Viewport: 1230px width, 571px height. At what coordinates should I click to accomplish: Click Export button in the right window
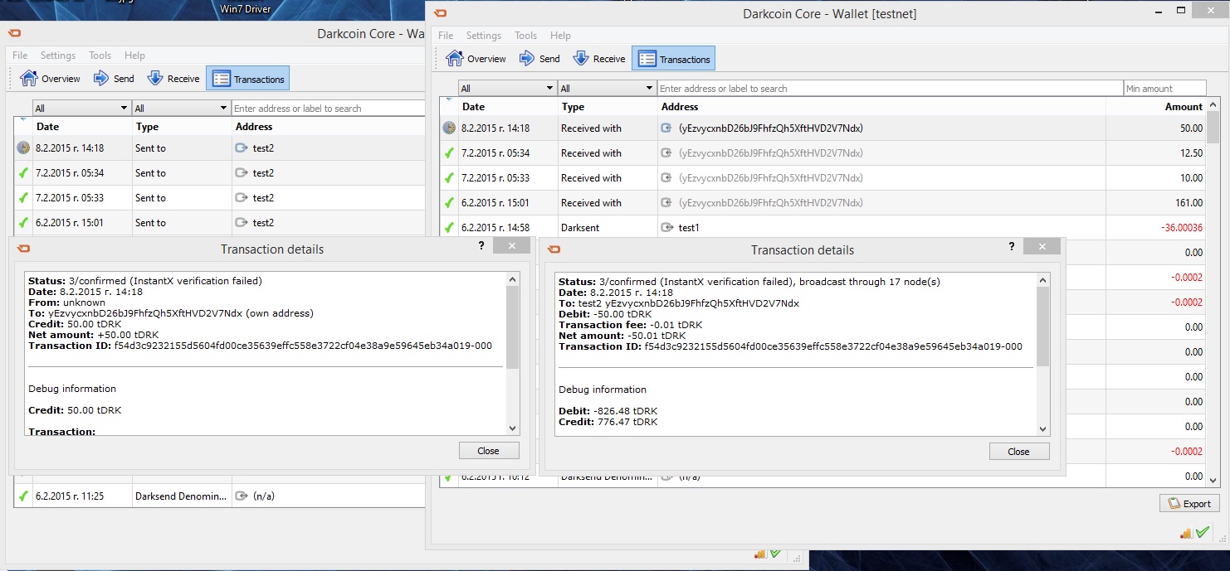1189,503
